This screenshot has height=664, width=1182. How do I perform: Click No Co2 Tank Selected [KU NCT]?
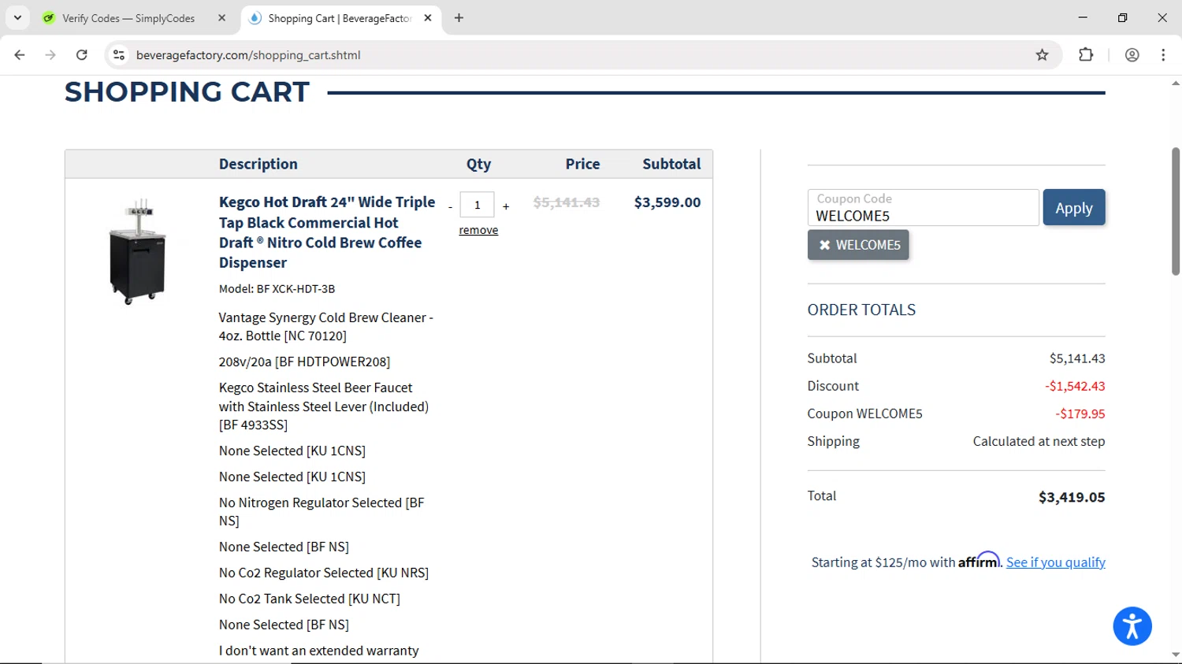coord(310,599)
